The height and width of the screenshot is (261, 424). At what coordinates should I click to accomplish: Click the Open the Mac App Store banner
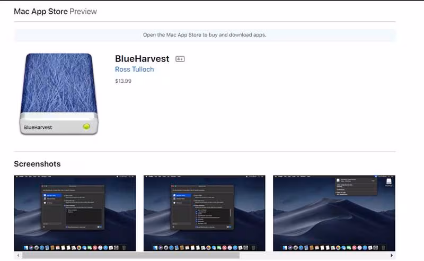coord(205,35)
